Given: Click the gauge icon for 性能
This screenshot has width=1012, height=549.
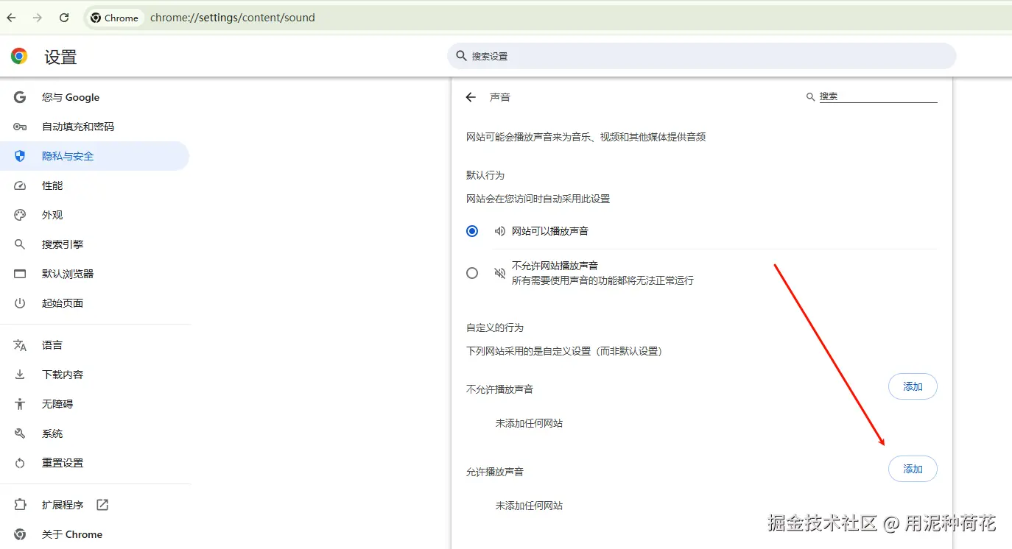Looking at the screenshot, I should click(x=20, y=185).
